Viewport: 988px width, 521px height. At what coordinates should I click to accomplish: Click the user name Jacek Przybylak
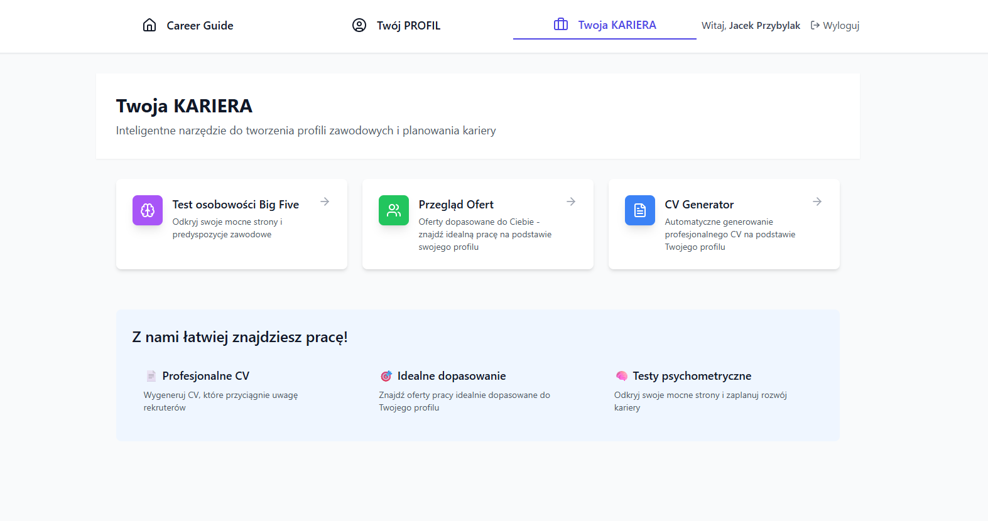(764, 26)
